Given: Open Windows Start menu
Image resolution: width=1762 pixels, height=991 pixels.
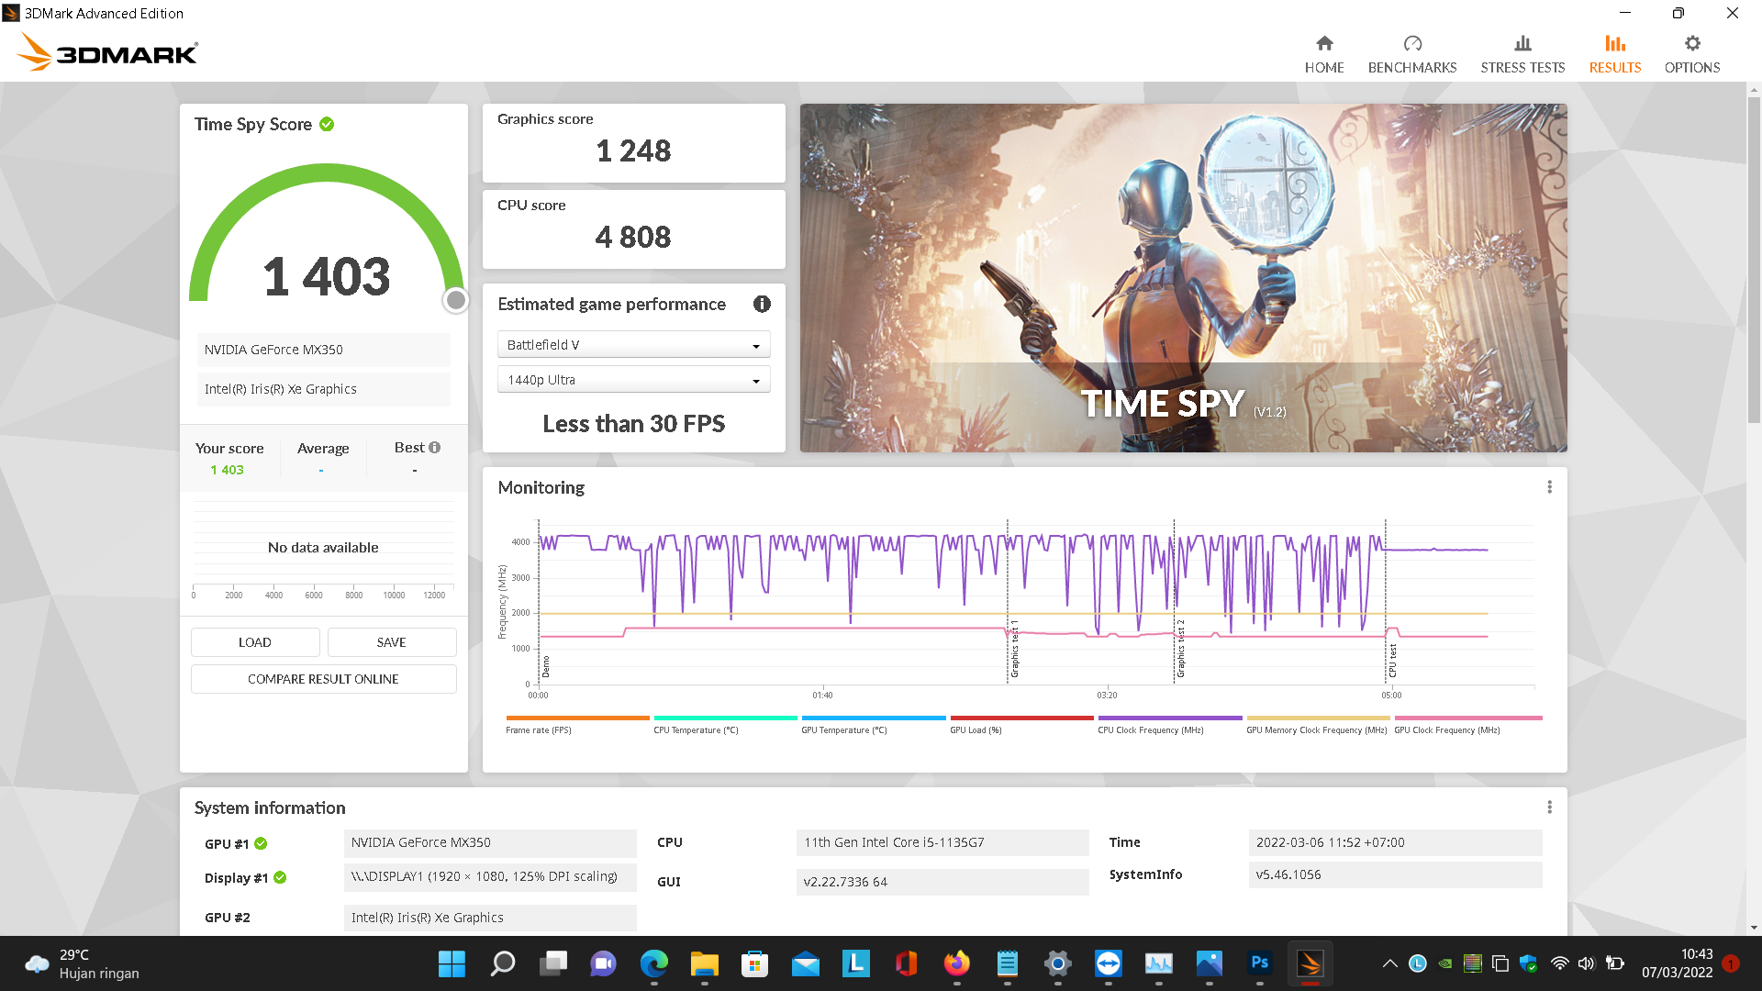Looking at the screenshot, I should [452, 963].
